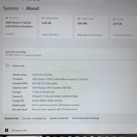Select '64-bit operating system' value

click(x=56, y=105)
